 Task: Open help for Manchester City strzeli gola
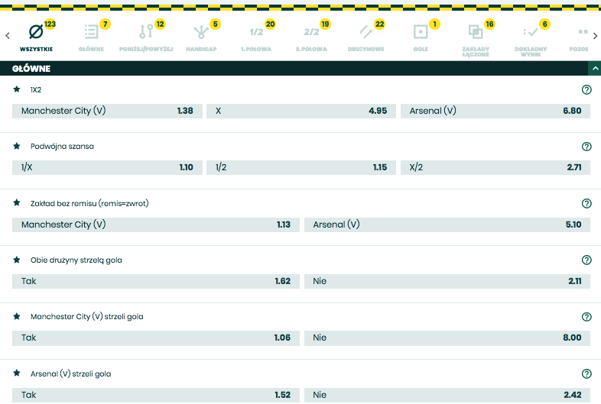point(586,317)
